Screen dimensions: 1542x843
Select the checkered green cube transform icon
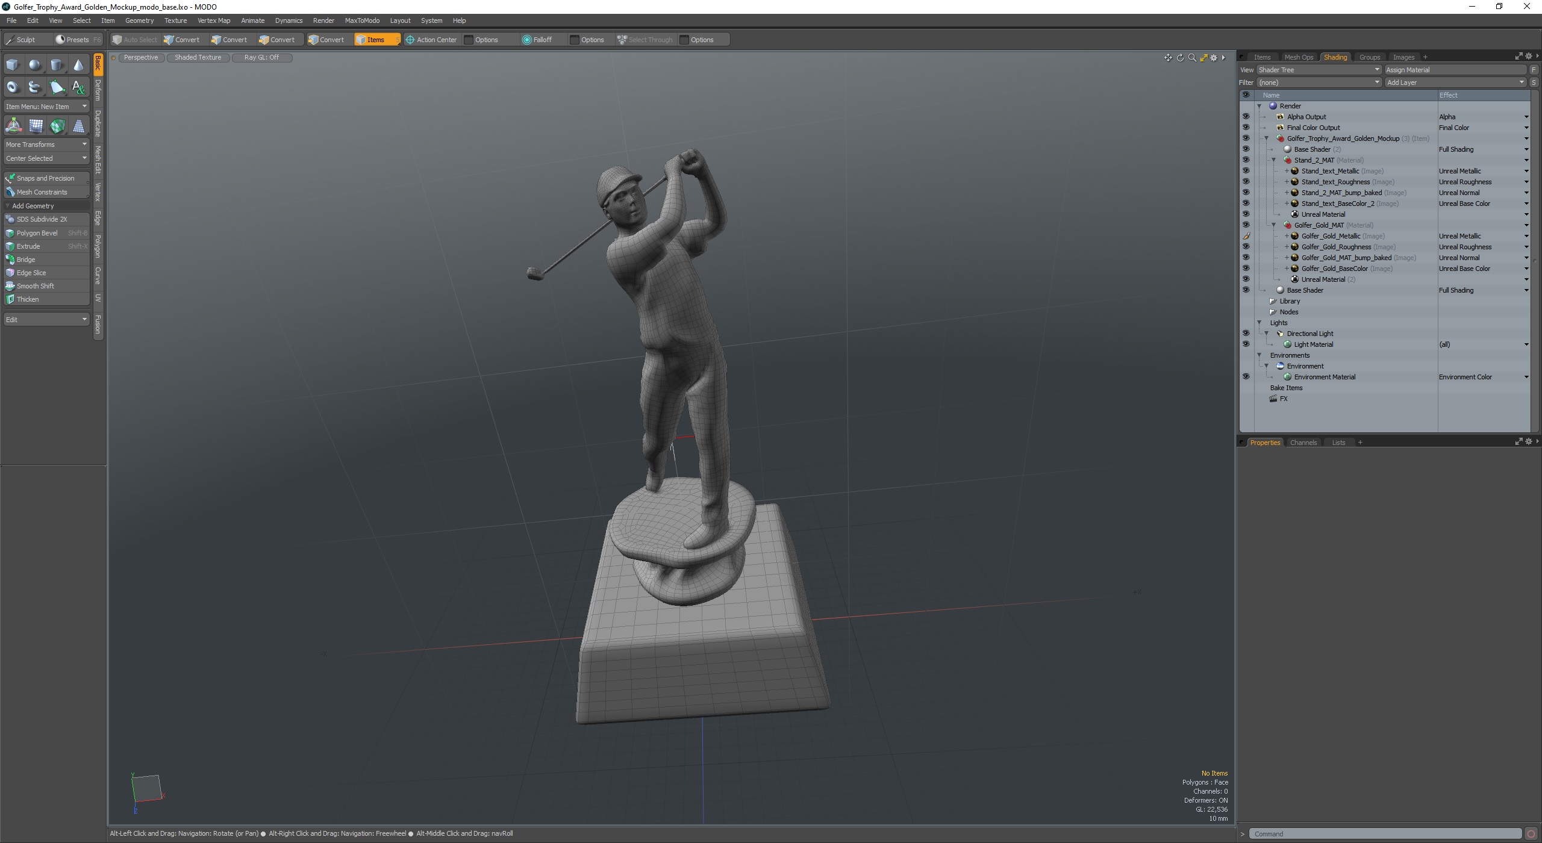[57, 126]
